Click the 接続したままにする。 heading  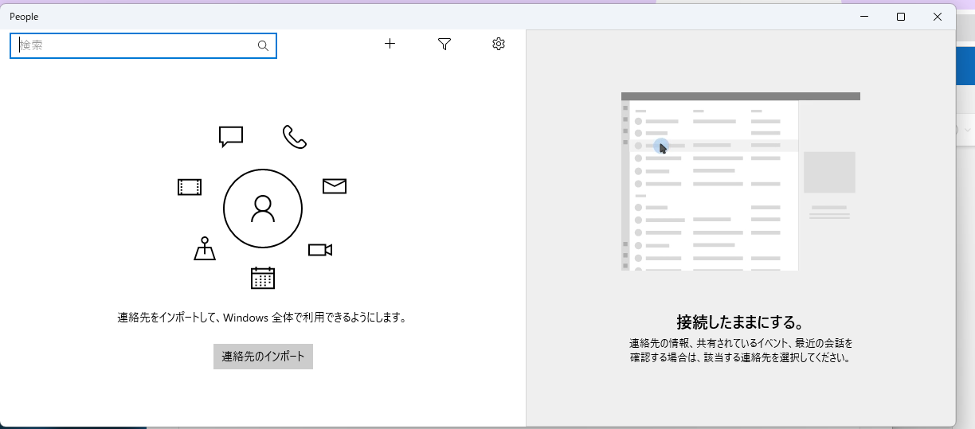pyautogui.click(x=741, y=322)
